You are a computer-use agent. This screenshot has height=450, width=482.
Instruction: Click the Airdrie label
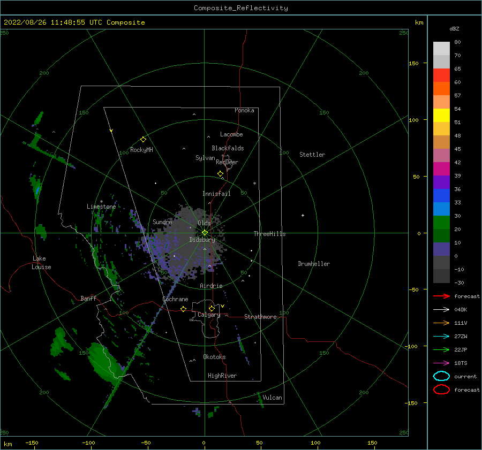tap(211, 286)
